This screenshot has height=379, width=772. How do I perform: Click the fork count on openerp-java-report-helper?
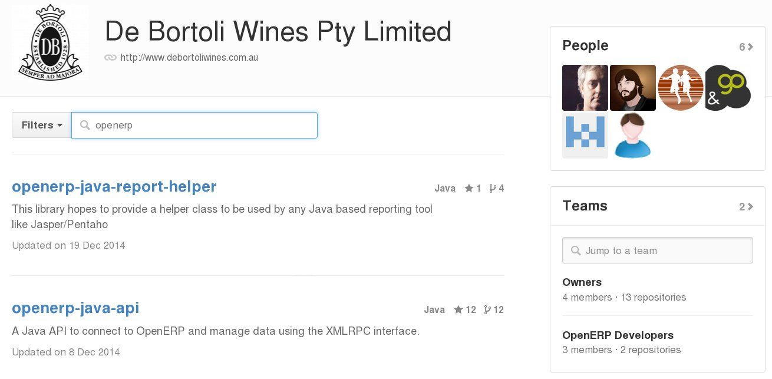[x=497, y=189]
